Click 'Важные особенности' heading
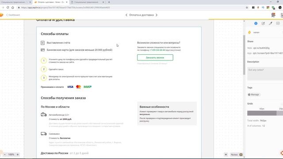The height and width of the screenshot is (159, 283). tap(154, 107)
